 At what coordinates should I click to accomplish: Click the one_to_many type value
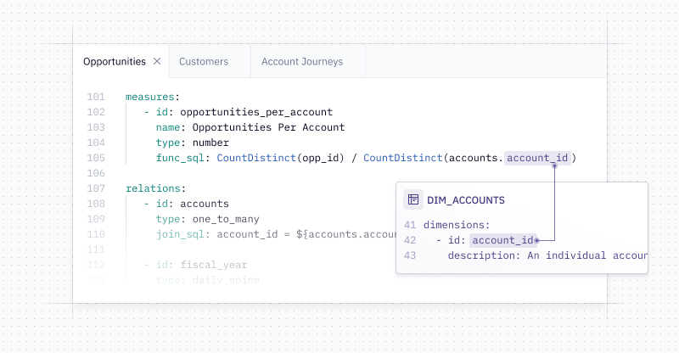(226, 219)
